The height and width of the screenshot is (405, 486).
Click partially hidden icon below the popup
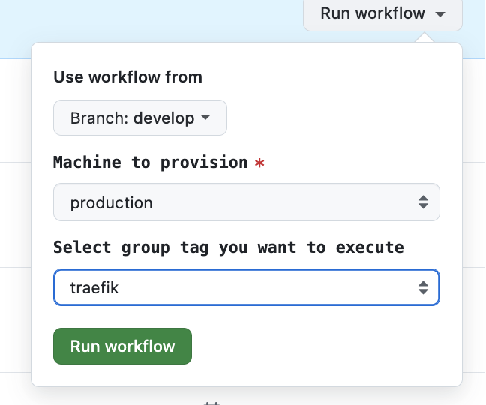pos(211,403)
